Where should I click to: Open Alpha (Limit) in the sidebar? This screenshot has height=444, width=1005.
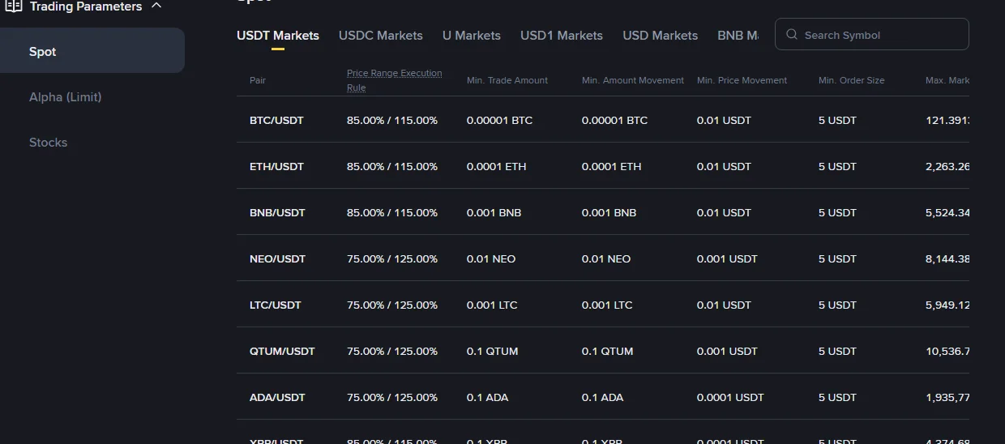(65, 96)
